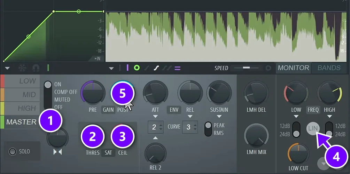Select the MUTED state label

(x=62, y=100)
